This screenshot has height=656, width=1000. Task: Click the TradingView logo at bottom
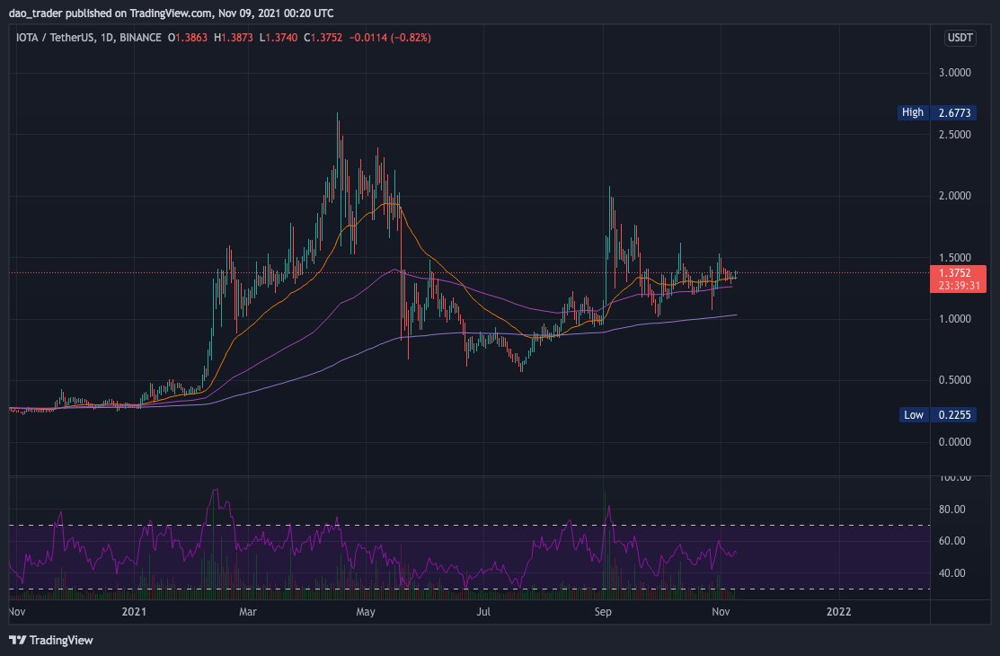pyautogui.click(x=51, y=640)
